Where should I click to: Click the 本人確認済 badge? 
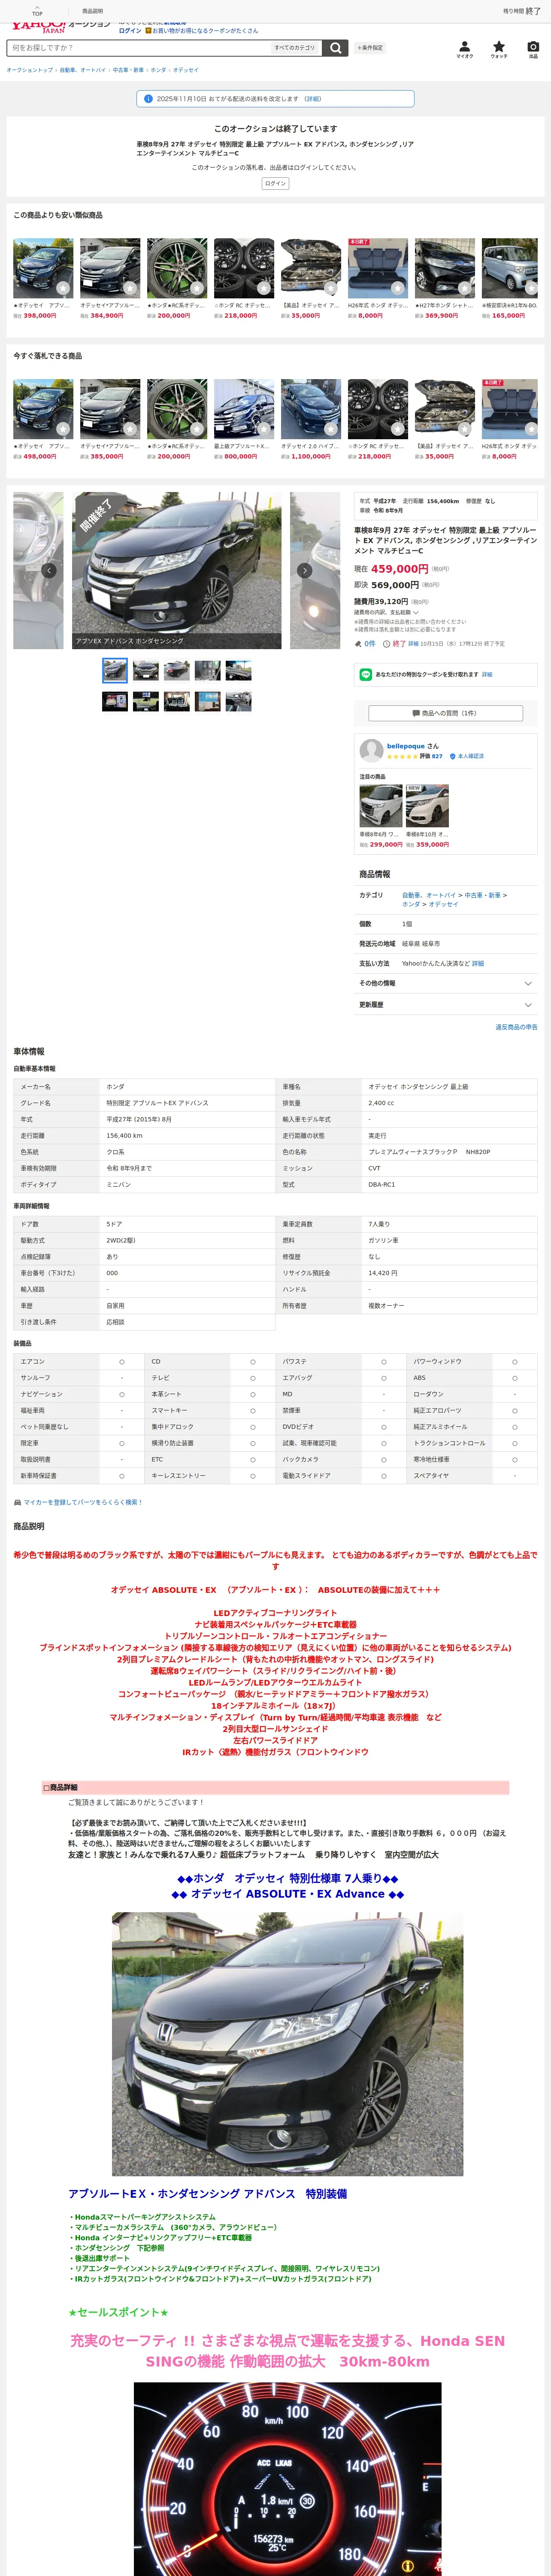[x=466, y=756]
